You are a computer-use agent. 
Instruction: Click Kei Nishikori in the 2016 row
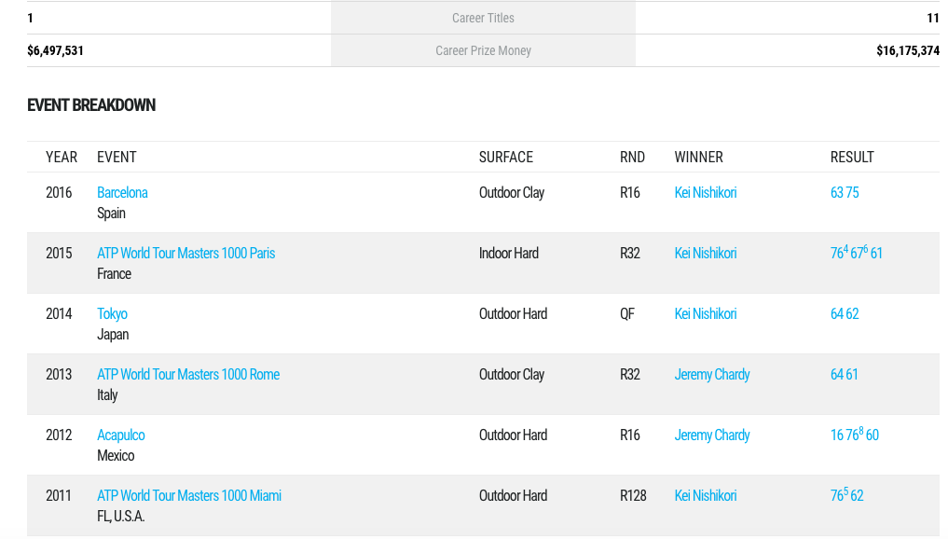point(705,192)
